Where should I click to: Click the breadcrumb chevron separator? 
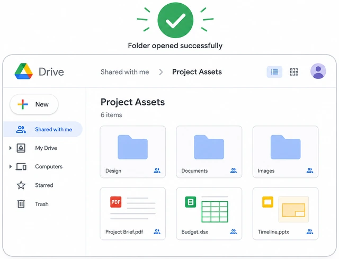[160, 72]
